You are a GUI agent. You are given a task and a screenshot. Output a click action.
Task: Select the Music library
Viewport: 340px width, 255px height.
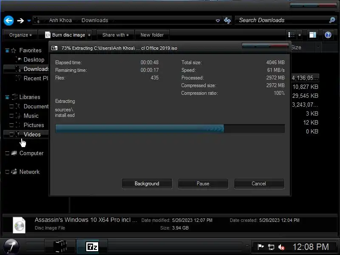(x=31, y=116)
